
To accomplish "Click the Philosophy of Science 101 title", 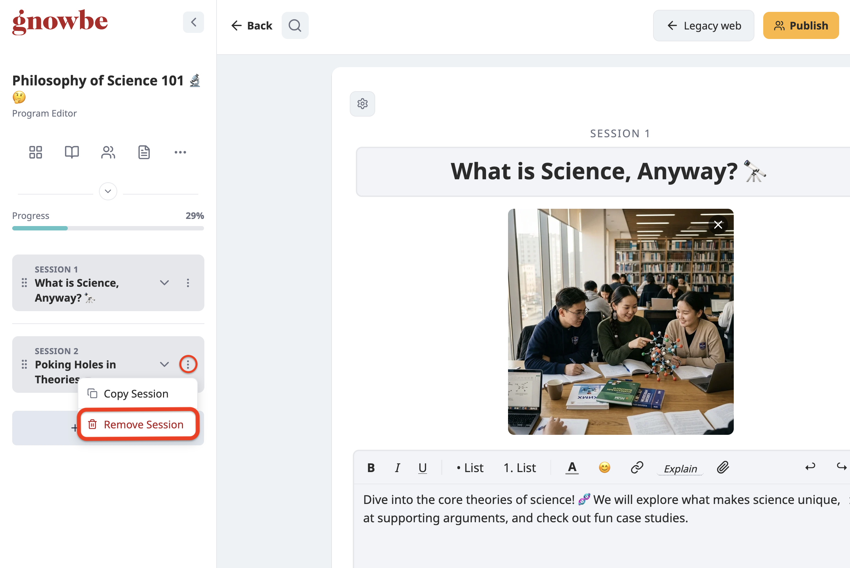I will click(x=106, y=88).
